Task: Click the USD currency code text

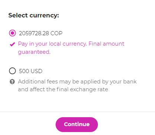Action: 36,71
